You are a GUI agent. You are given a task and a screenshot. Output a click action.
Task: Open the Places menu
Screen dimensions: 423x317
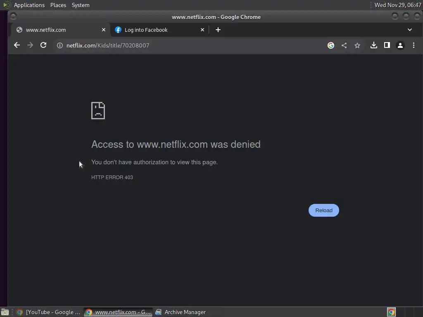pyautogui.click(x=58, y=5)
